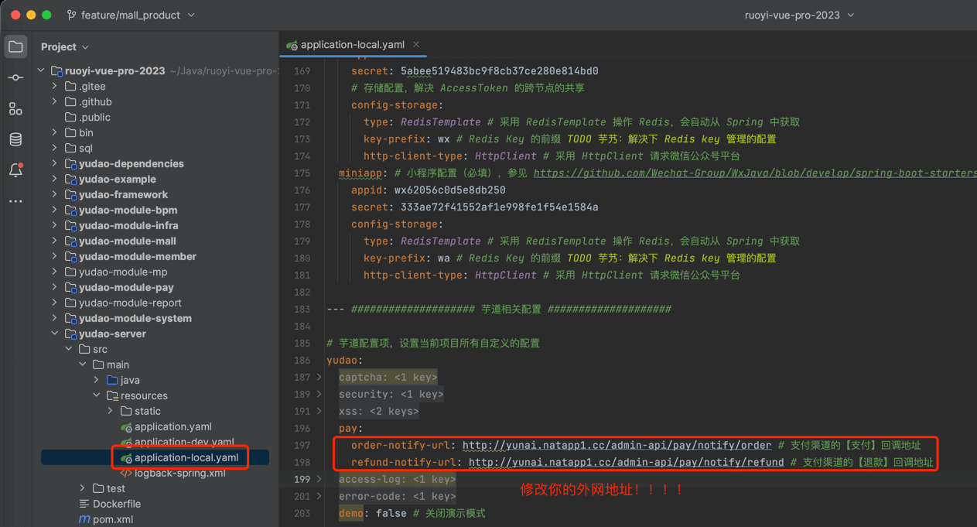Close the application-local.yaml tab

(x=416, y=44)
